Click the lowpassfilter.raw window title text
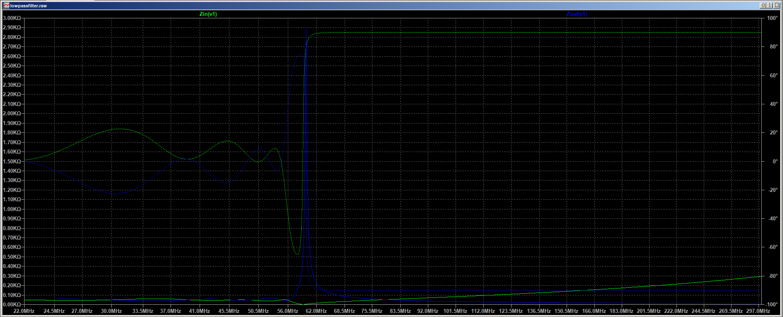The height and width of the screenshot is (317, 783). 28,6
